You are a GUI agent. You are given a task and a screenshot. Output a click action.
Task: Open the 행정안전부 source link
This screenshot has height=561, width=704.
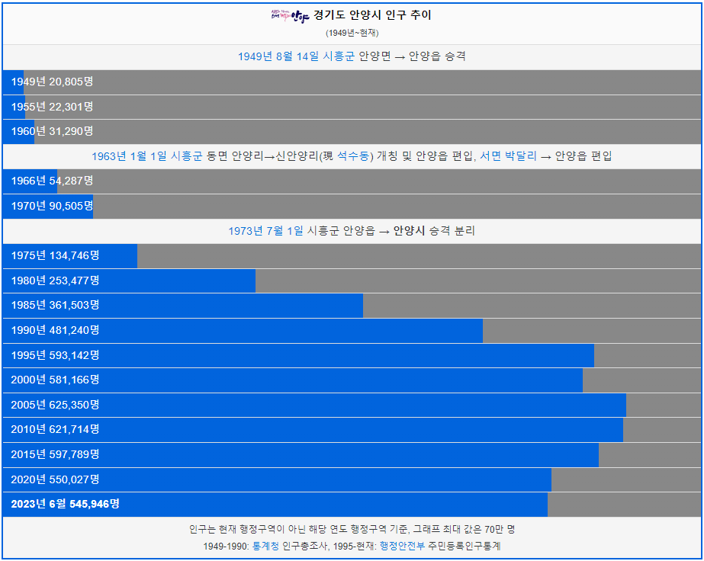(x=402, y=547)
